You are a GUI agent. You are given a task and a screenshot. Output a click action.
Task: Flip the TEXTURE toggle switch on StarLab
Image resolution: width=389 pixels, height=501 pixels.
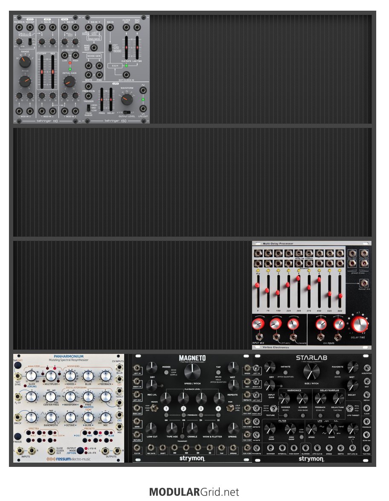click(273, 408)
